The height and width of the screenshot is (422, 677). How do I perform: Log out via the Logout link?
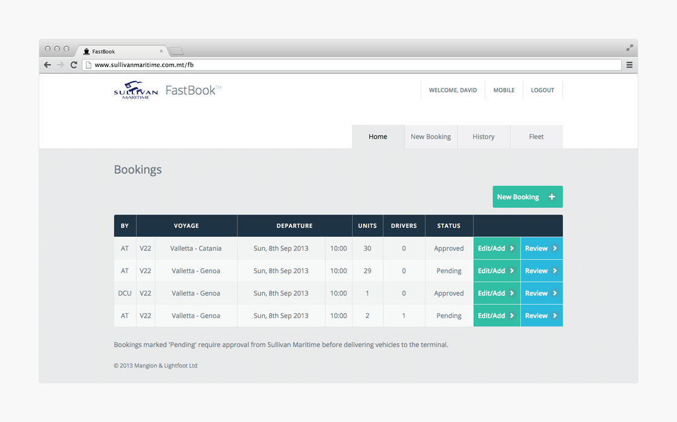(x=542, y=90)
